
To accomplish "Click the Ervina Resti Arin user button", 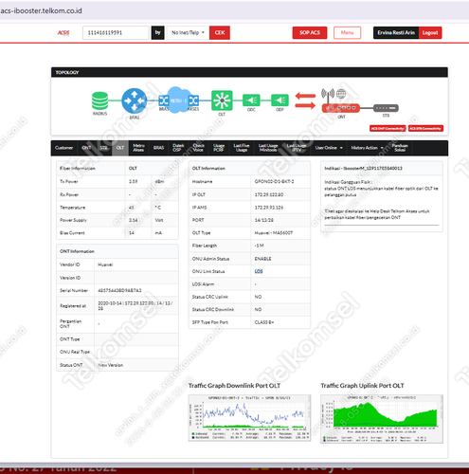I will 396,32.
